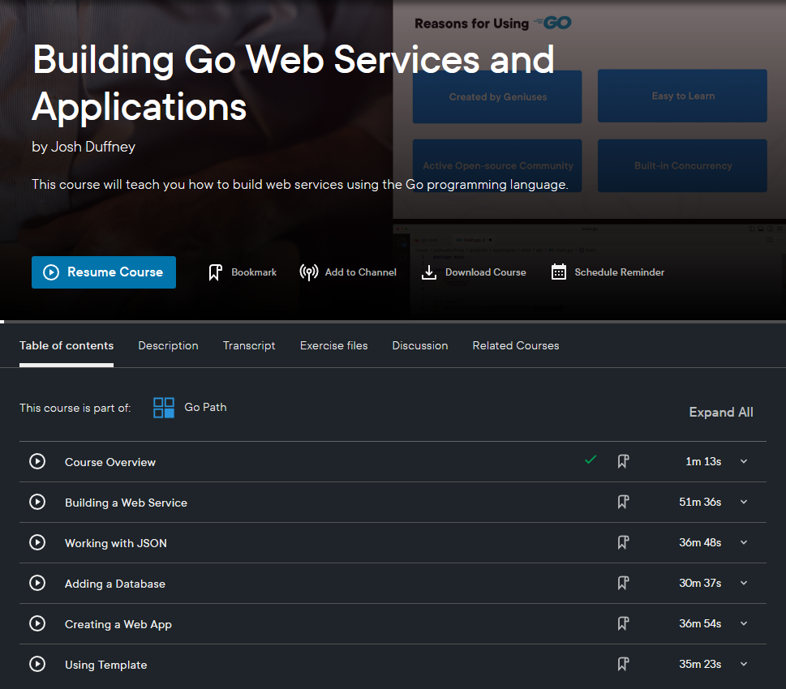Image resolution: width=786 pixels, height=689 pixels.
Task: Toggle bookmark for Creating a Web App
Action: pos(623,623)
